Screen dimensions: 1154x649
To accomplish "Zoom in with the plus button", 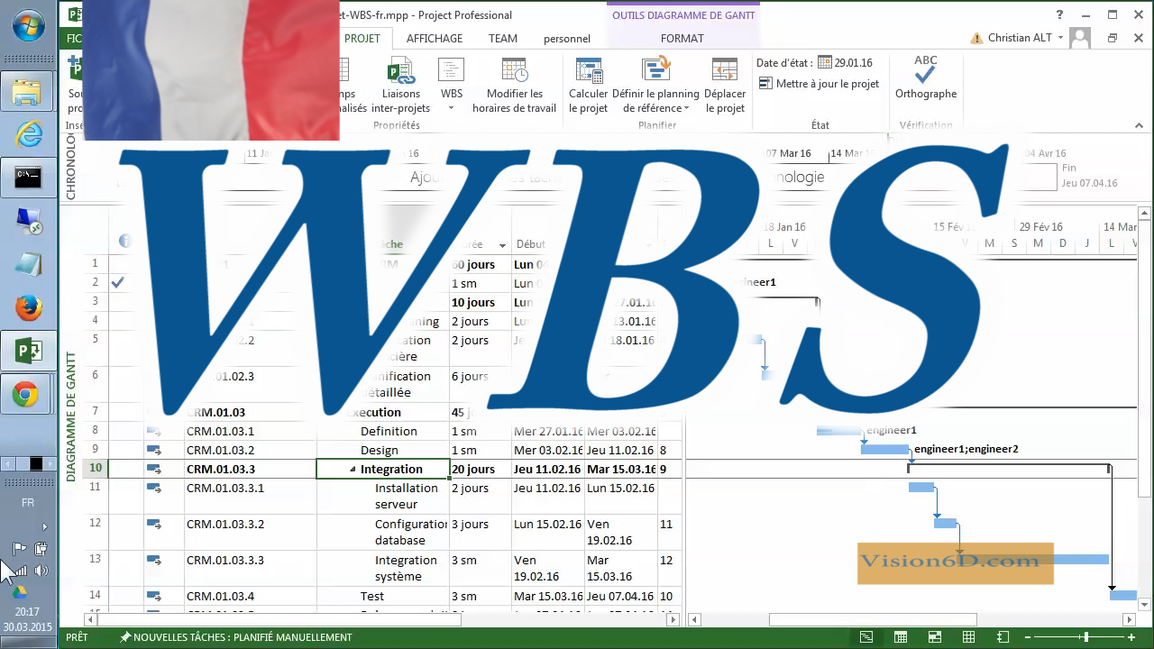I will pyautogui.click(x=1132, y=637).
